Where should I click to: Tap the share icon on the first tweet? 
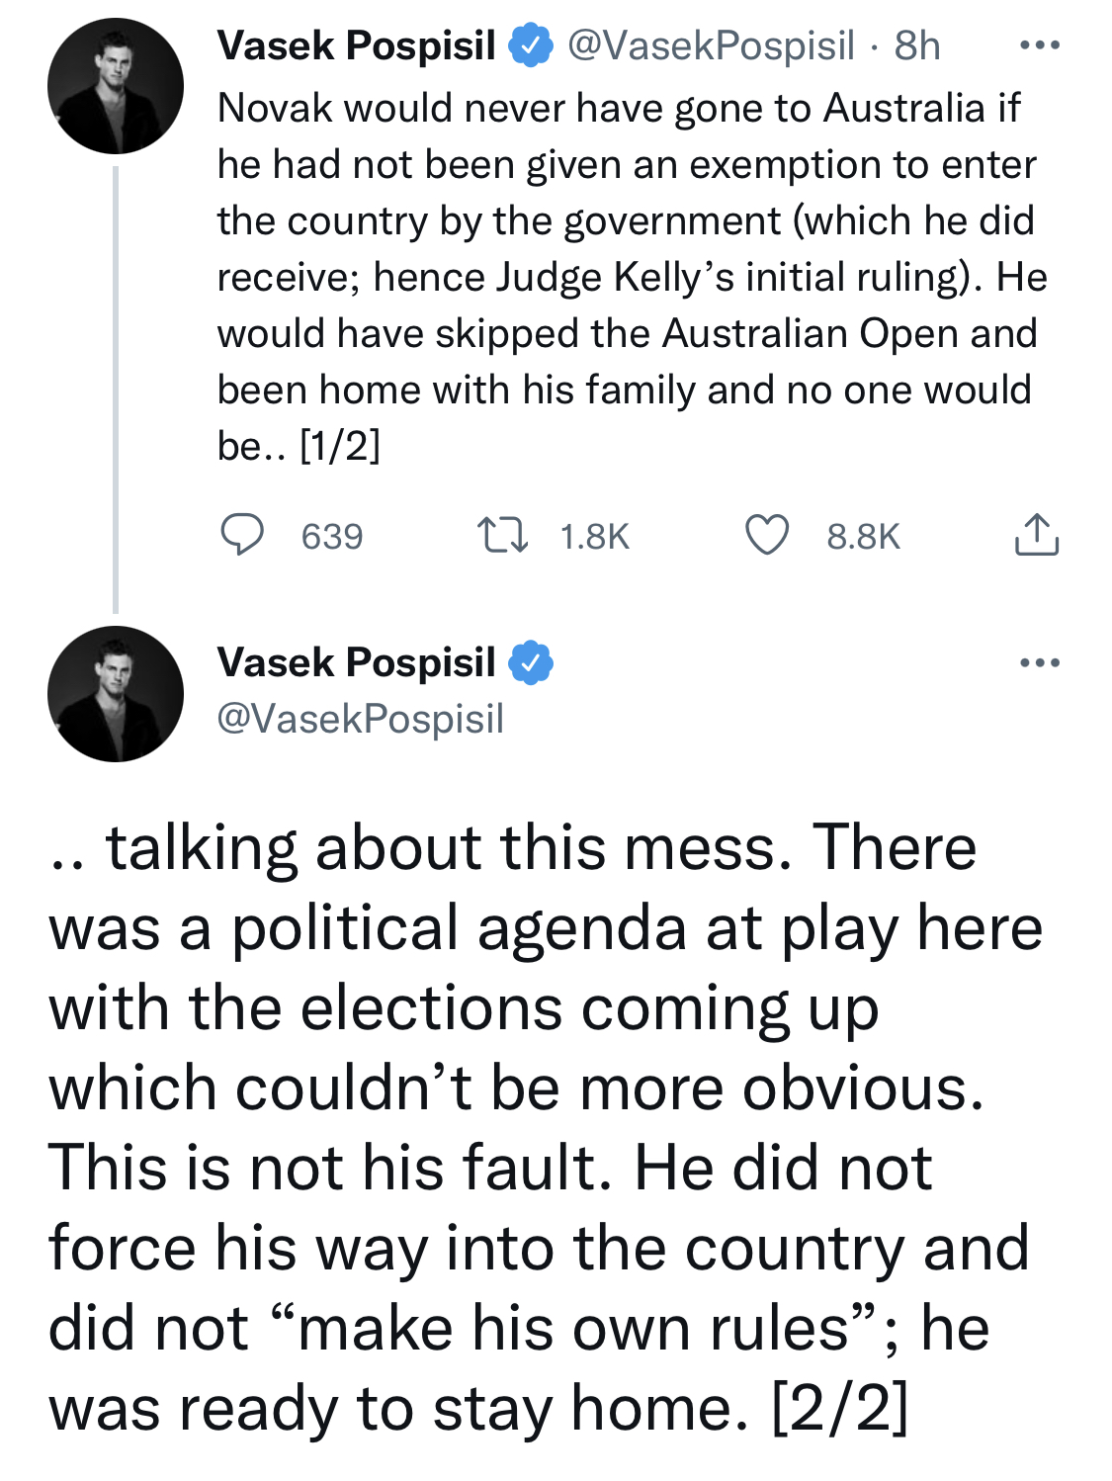(1036, 535)
